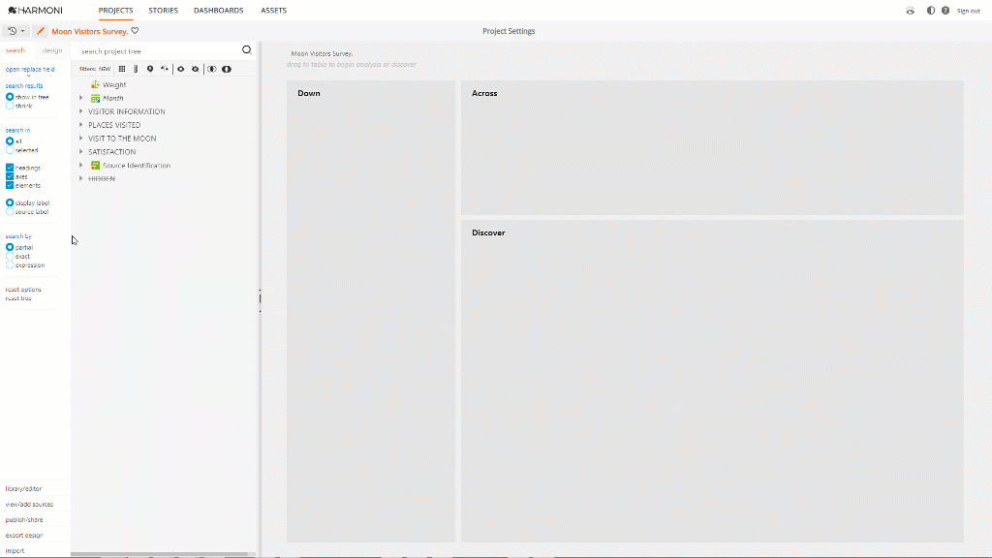This screenshot has width=992, height=558.
Task: Toggle the contrast theme icon in header
Action: [931, 11]
